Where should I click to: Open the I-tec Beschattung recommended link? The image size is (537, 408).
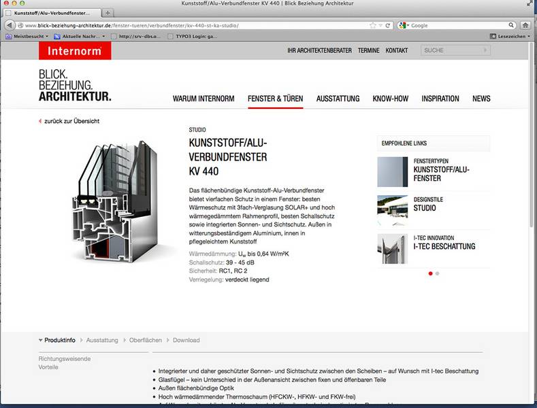444,246
